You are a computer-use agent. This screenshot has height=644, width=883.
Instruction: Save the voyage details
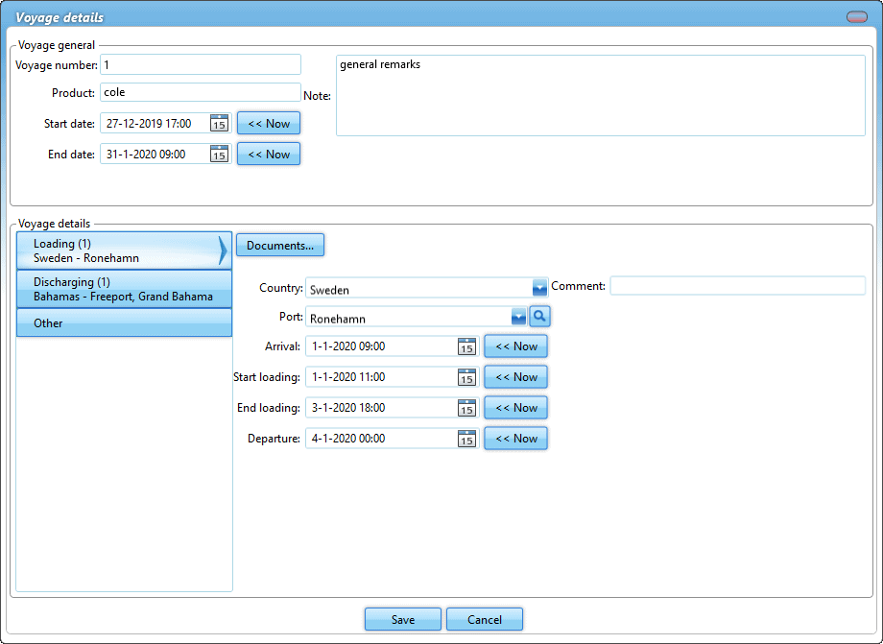click(x=403, y=619)
